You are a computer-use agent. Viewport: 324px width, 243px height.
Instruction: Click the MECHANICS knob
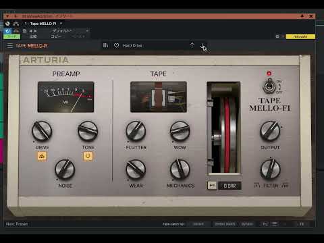(180, 169)
